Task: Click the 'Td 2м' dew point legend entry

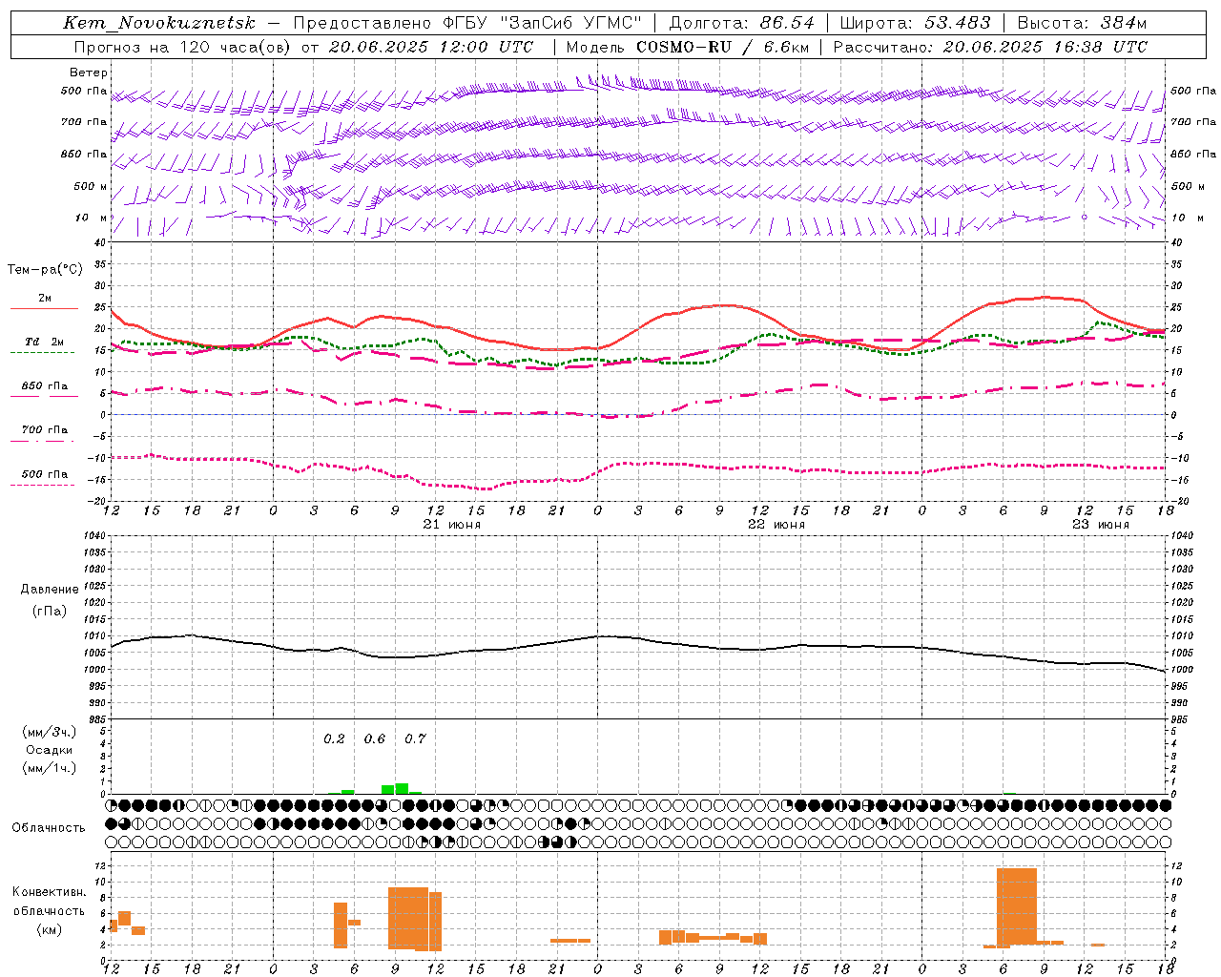Action: click(45, 342)
